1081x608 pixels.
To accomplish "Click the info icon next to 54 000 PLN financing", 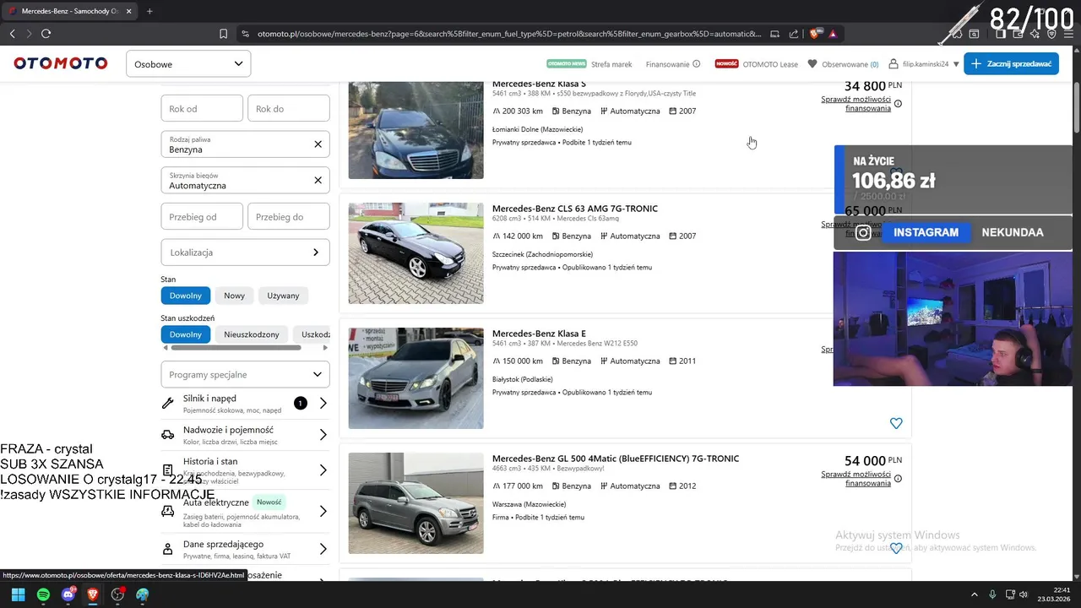I will point(898,479).
